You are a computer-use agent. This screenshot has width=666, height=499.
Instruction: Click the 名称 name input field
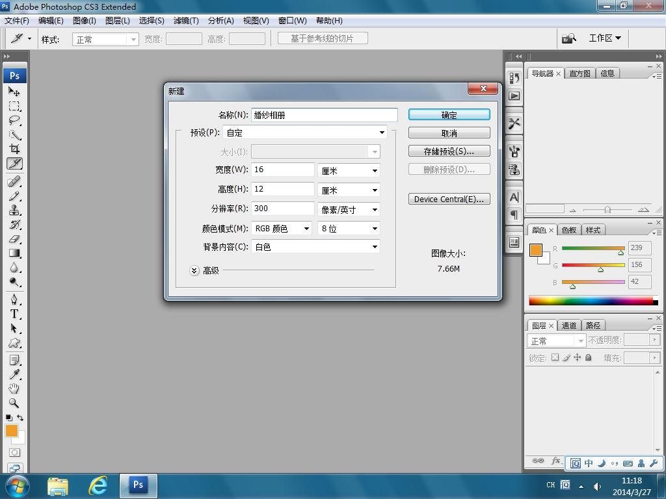point(325,115)
